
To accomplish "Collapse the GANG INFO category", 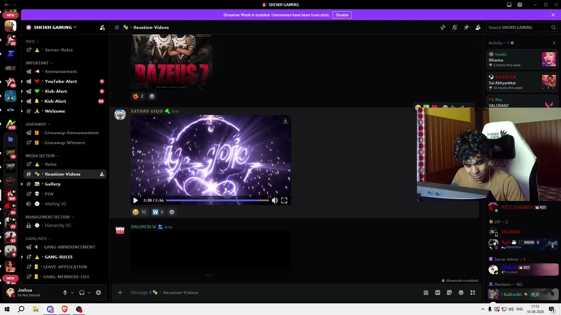I will 38,239.
